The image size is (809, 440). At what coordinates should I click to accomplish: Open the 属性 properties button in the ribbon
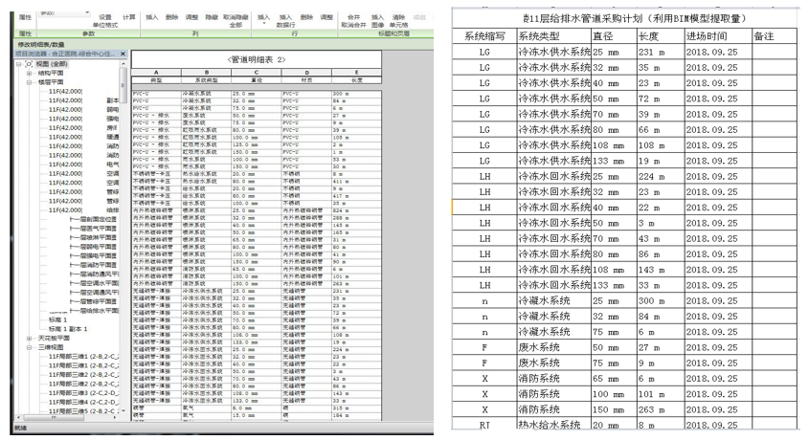[x=25, y=17]
